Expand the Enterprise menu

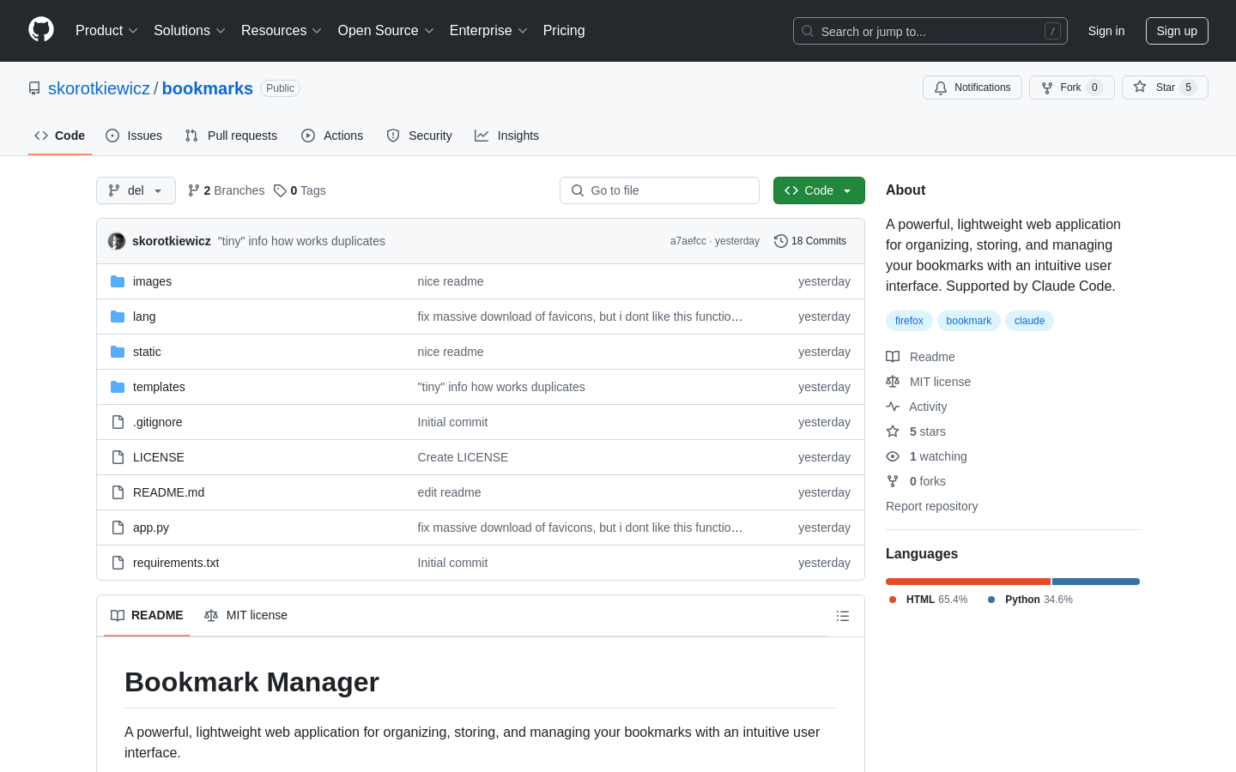(488, 30)
